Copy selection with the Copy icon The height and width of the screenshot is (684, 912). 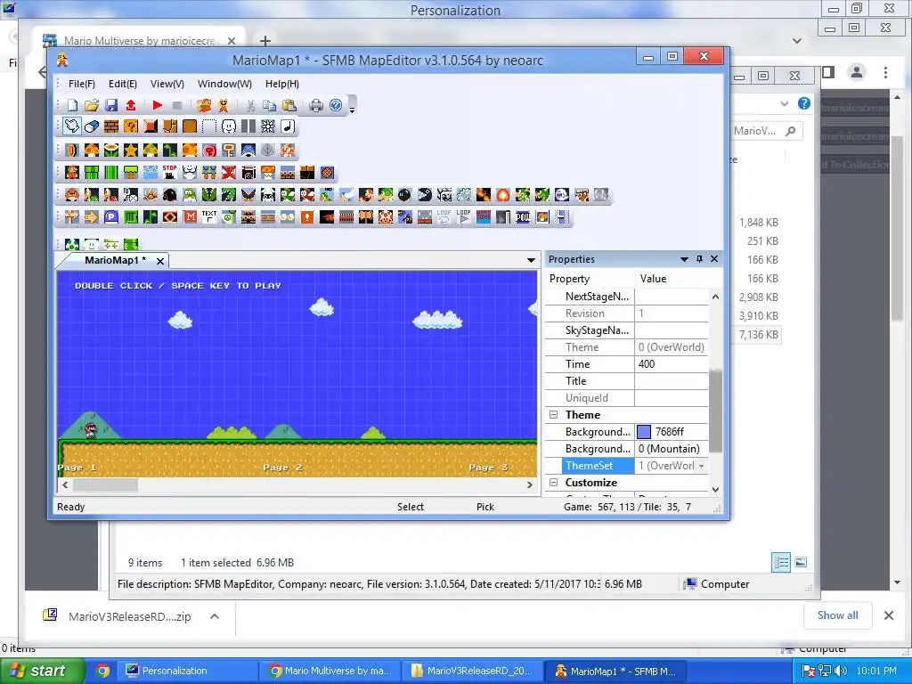click(x=269, y=105)
